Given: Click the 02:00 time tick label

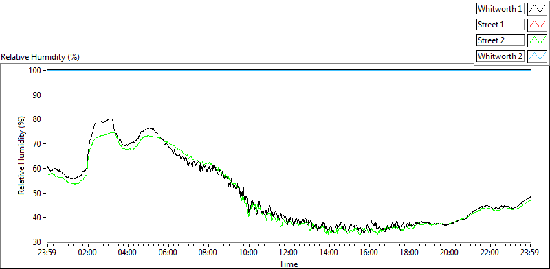Looking at the screenshot, I should 88,252.
